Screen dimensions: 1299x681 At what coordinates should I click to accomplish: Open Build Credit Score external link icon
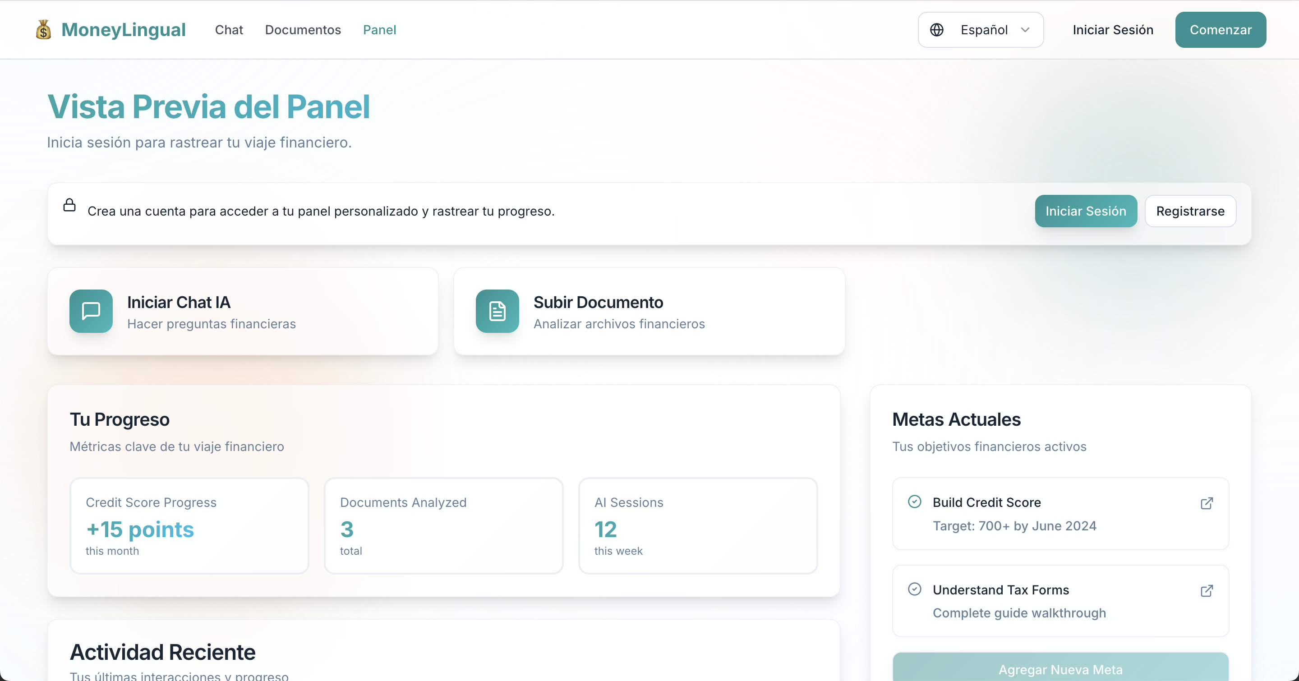click(x=1206, y=503)
